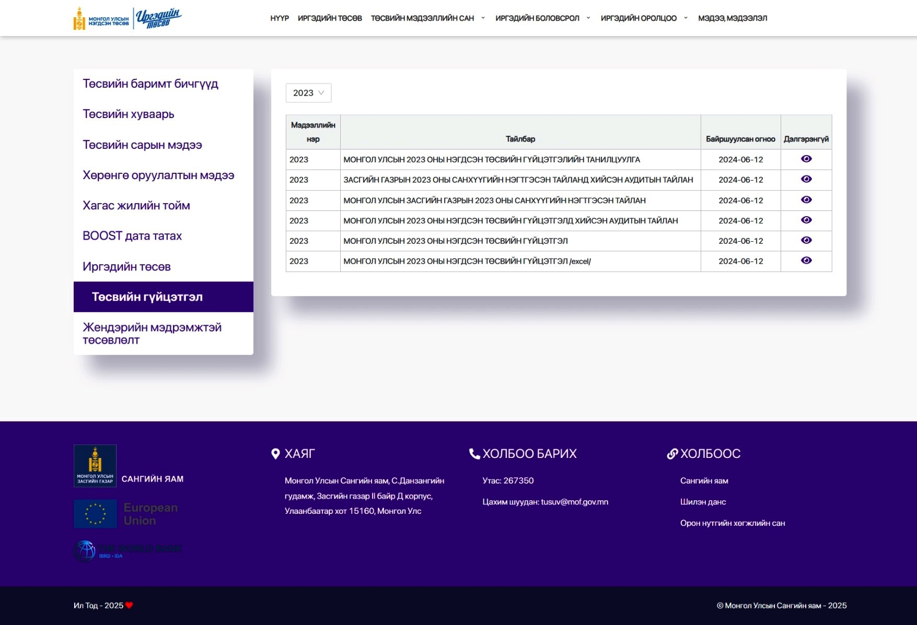917x625 pixels.
Task: Select Жендэрийн мэдрэмжтэй төсөвлөлт sidebar item
Action: pos(152,334)
